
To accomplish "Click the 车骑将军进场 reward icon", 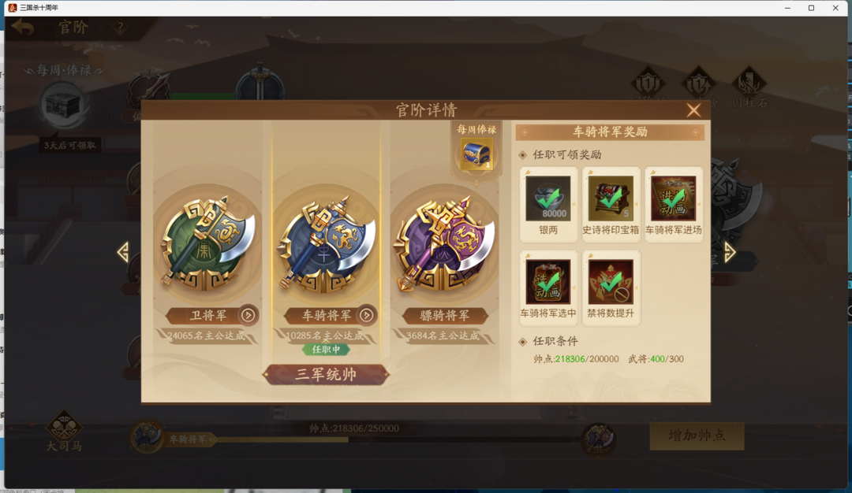I will (x=673, y=198).
